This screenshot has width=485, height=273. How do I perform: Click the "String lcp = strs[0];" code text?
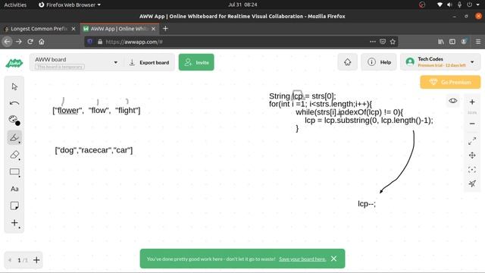302,96
